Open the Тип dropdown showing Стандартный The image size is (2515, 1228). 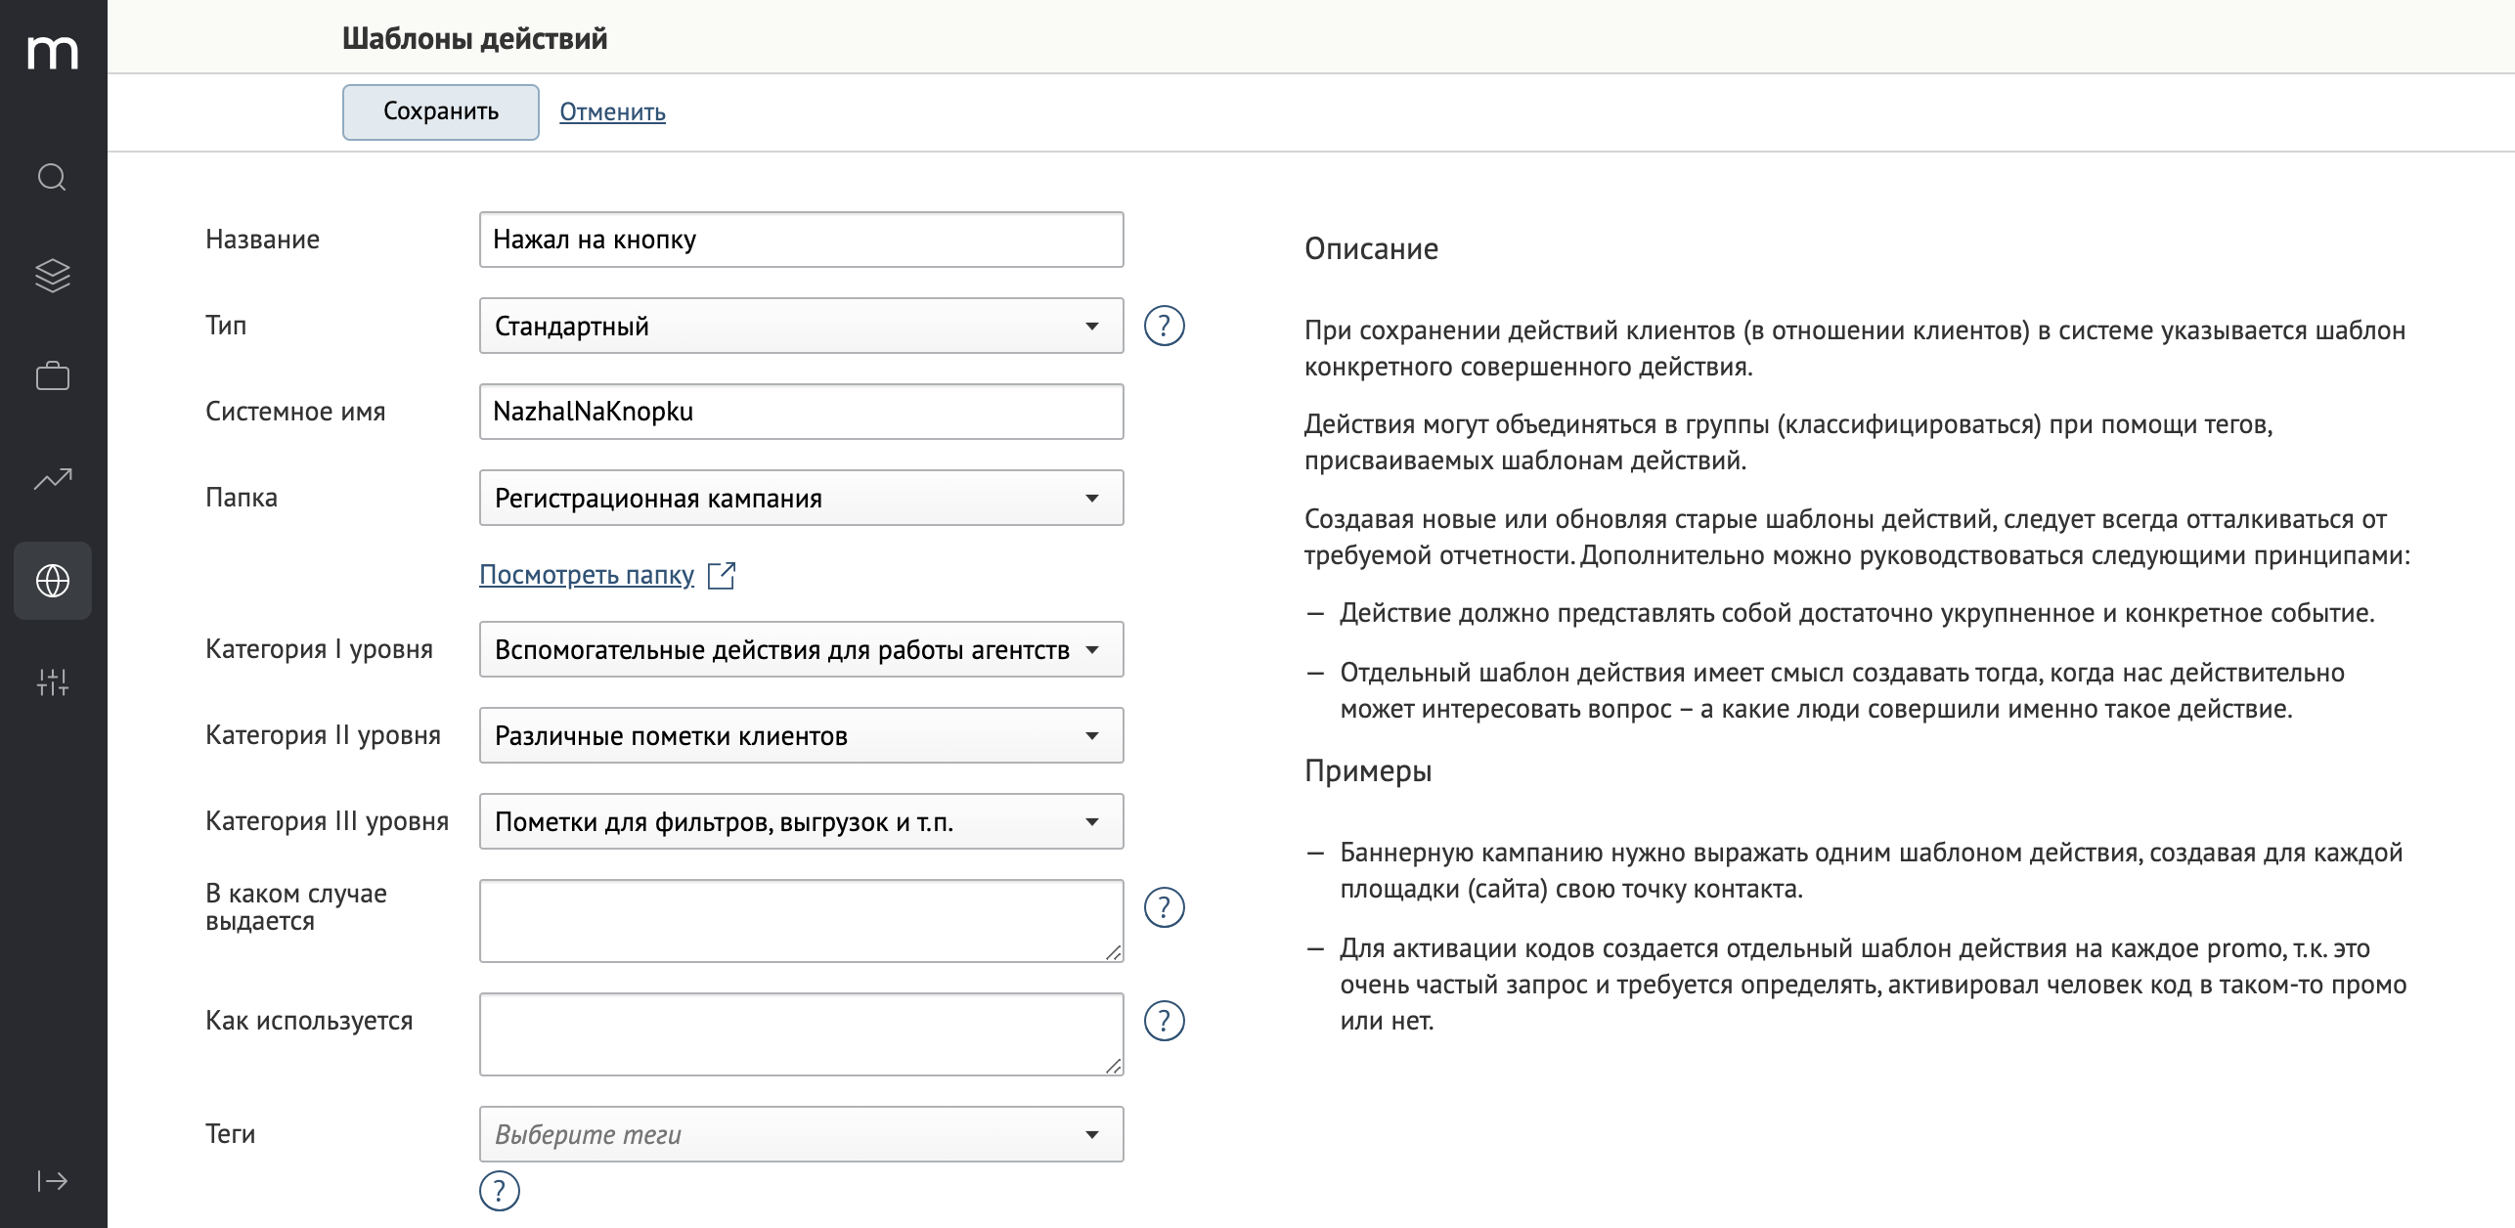click(x=802, y=326)
